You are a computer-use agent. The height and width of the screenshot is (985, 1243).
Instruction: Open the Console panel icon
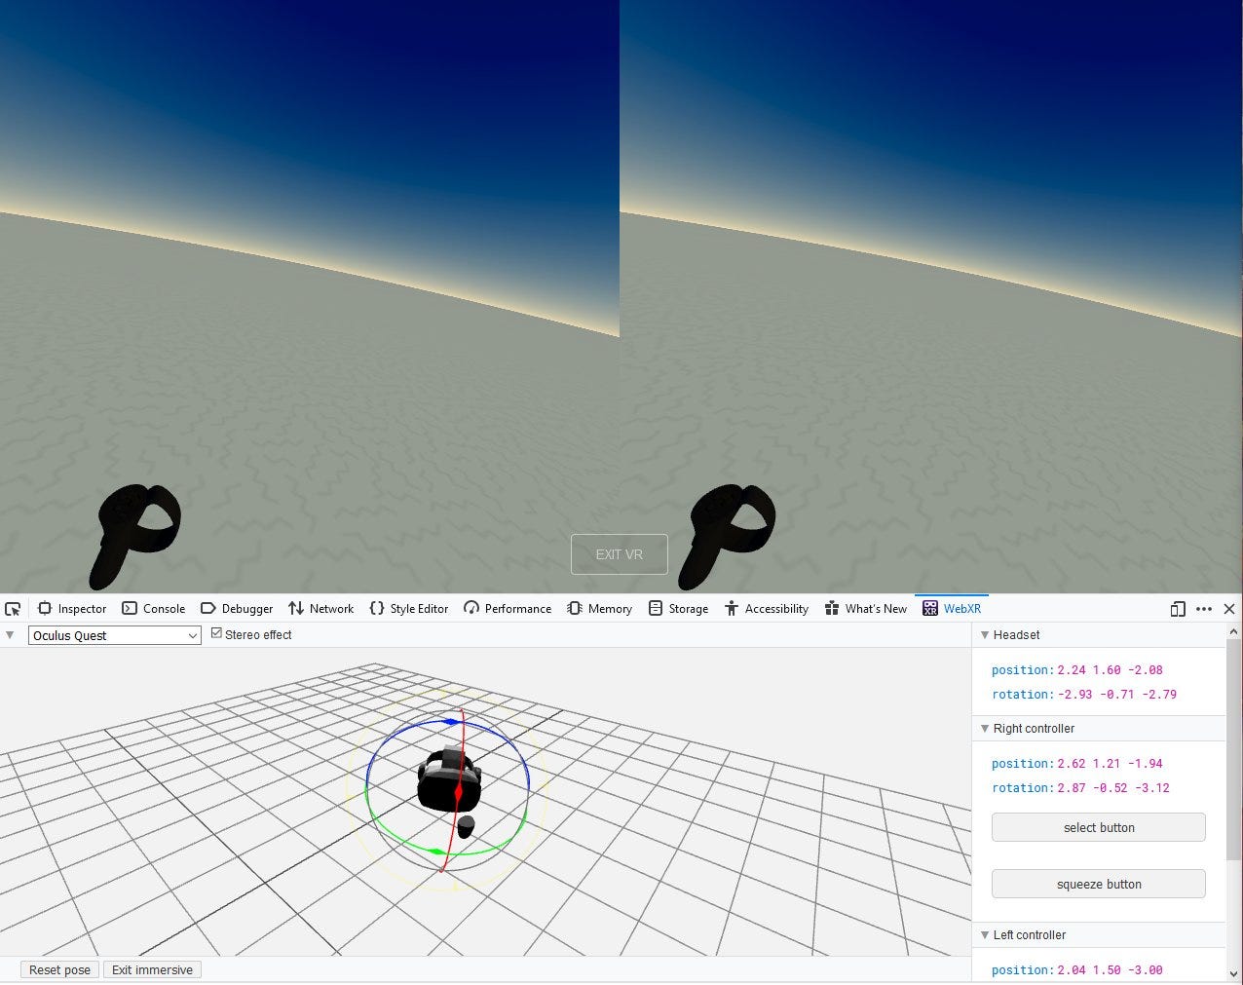(x=130, y=608)
